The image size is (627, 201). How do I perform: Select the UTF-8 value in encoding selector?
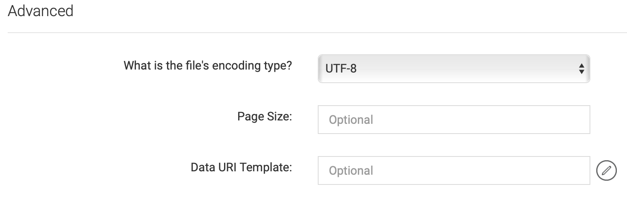341,68
